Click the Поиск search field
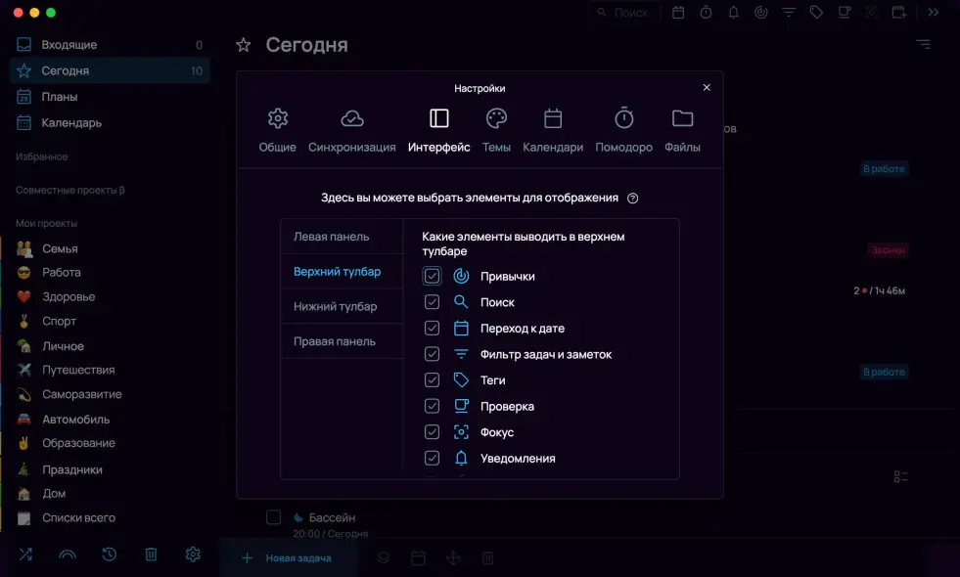The image size is (960, 577). (625, 13)
